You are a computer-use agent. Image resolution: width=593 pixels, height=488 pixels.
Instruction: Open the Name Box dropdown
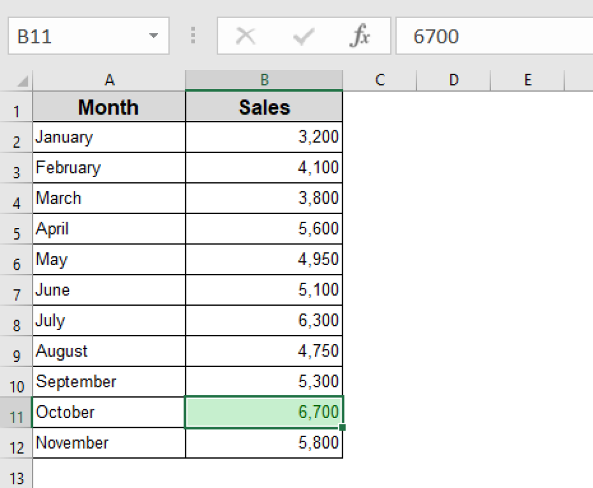[153, 36]
